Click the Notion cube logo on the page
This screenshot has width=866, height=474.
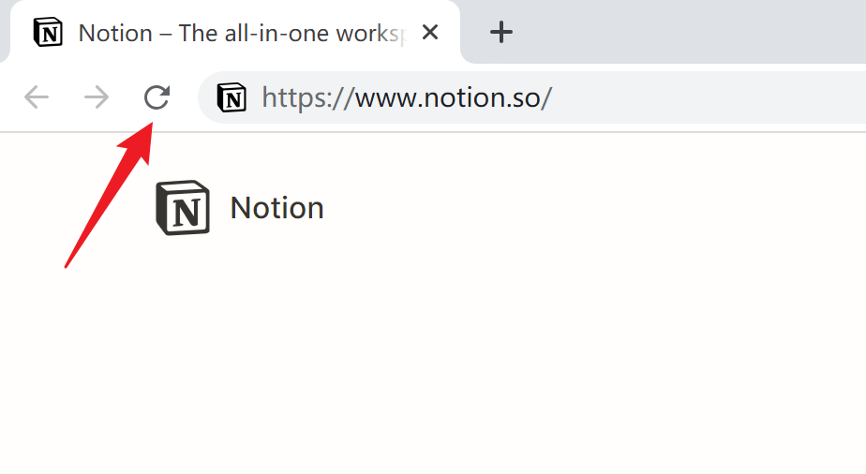(x=183, y=207)
